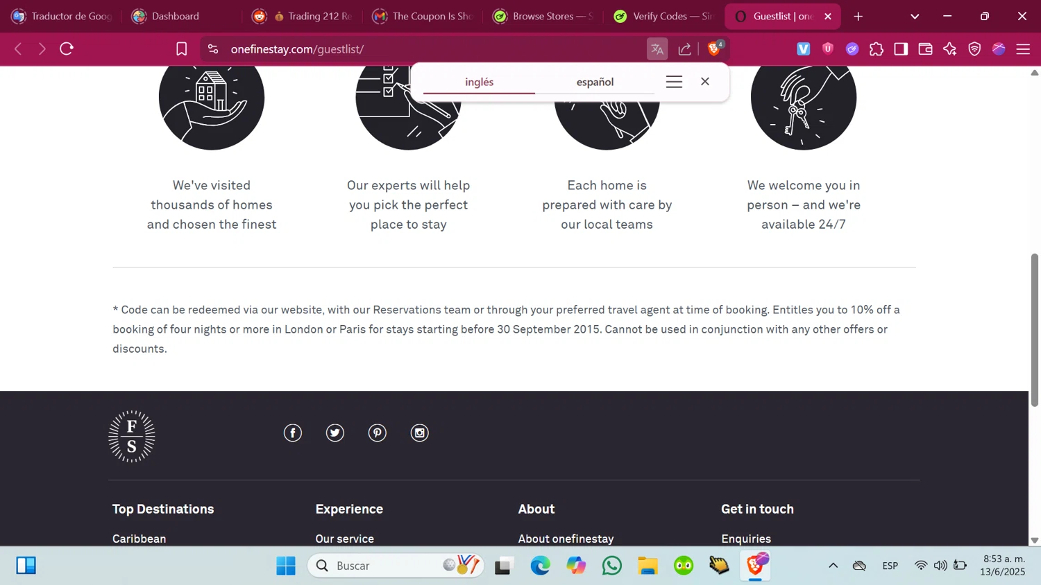1041x585 pixels.
Task: Toggle the browser sidebar panel icon
Action: point(901,49)
